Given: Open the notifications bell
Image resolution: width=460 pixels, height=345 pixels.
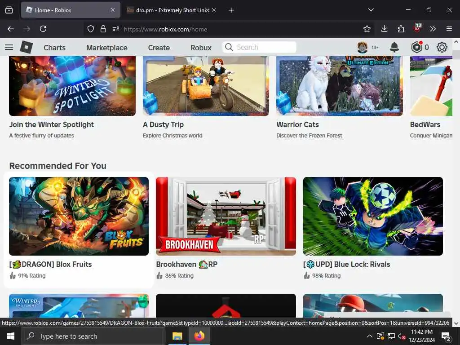Looking at the screenshot, I should 394,47.
